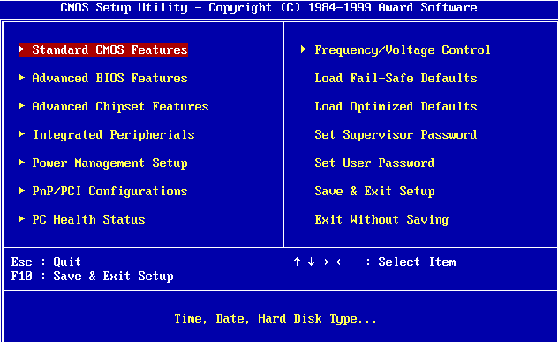
Task: Click arrow beside PC Health Status
Action: (x=22, y=219)
